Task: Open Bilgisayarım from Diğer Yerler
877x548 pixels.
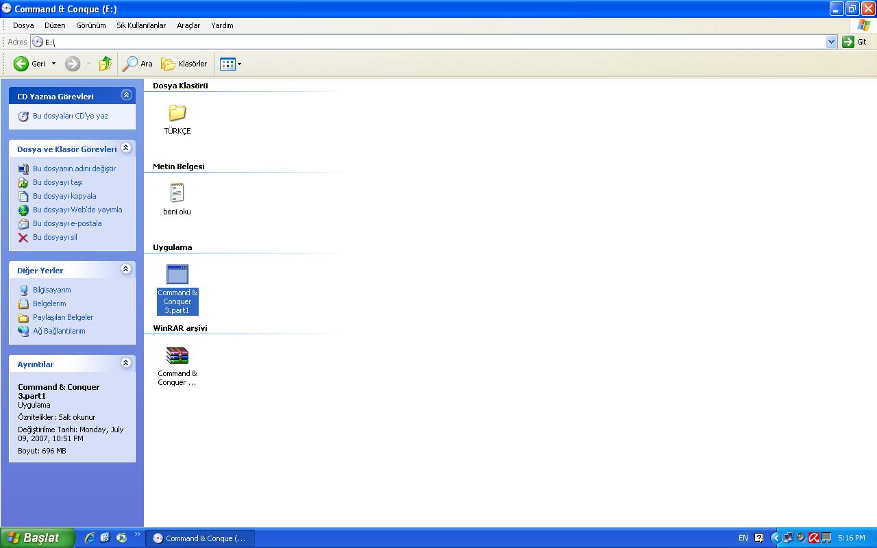Action: pos(51,290)
